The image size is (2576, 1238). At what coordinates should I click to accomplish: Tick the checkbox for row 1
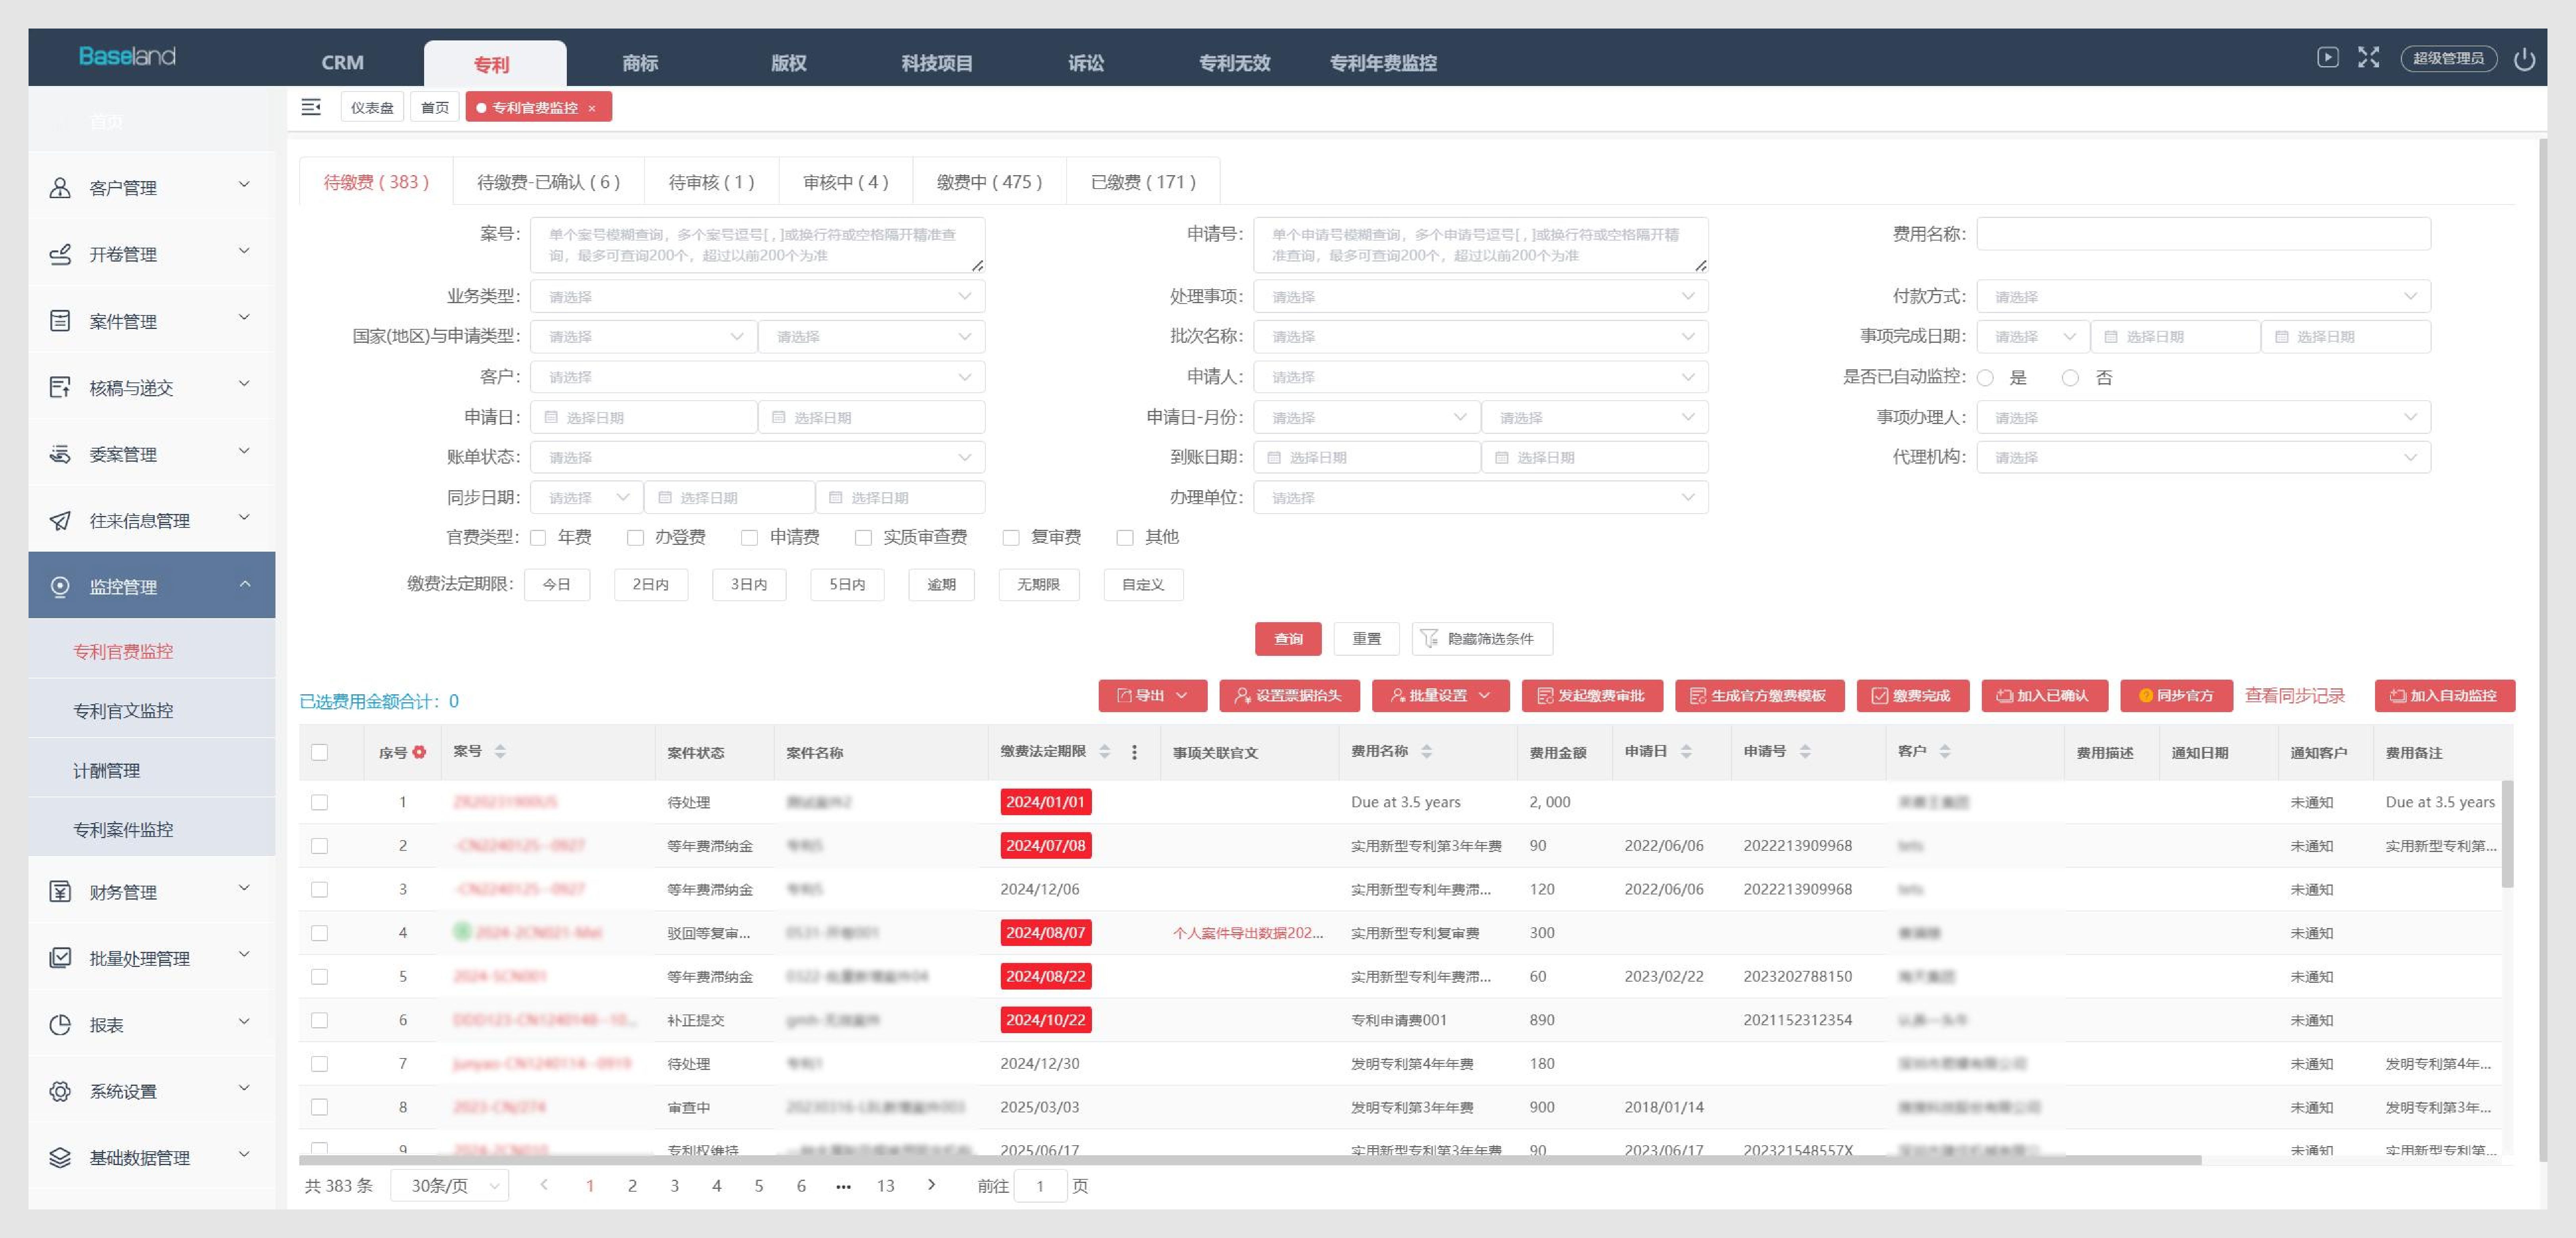click(320, 802)
